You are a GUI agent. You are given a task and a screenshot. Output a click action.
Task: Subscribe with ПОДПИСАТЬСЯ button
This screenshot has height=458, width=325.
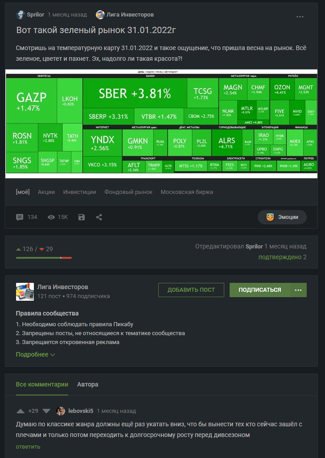point(260,290)
